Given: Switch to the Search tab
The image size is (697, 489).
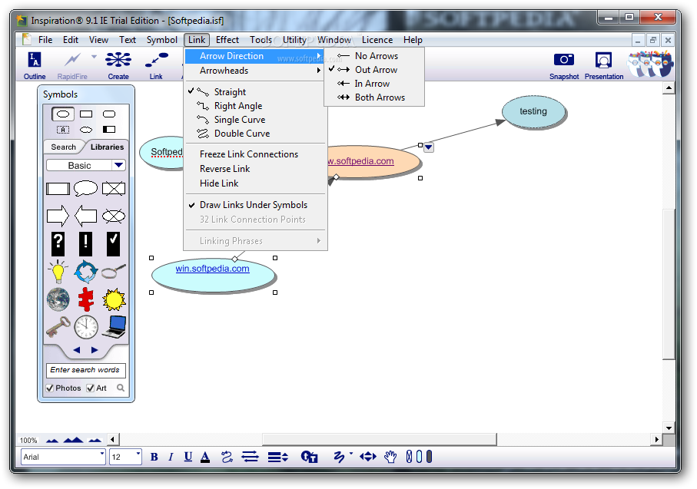Looking at the screenshot, I should tap(63, 147).
